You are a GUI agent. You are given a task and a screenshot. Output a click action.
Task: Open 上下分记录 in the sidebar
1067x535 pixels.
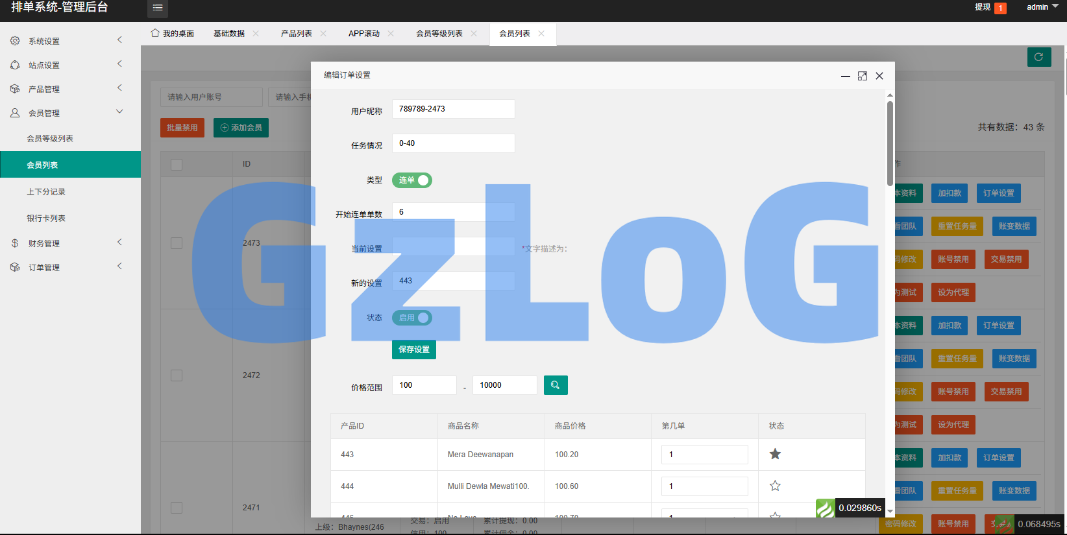[46, 192]
